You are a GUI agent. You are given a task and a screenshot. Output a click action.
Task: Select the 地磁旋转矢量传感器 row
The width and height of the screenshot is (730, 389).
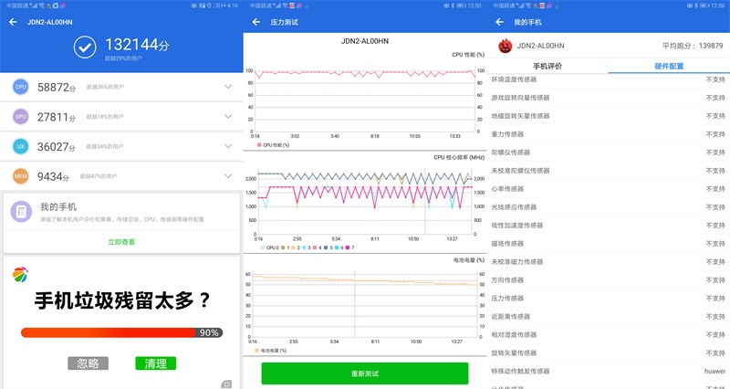[609, 116]
